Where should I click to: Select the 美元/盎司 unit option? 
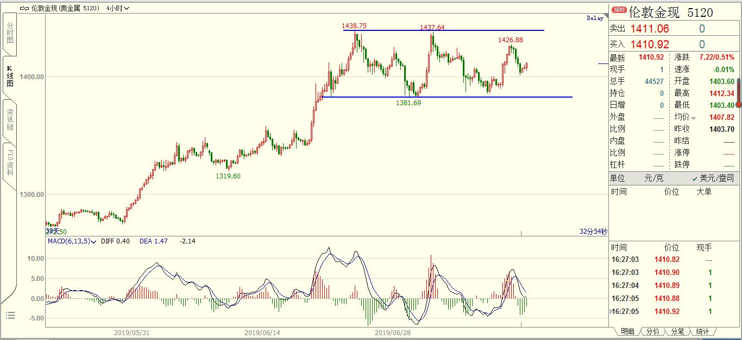[x=713, y=178]
